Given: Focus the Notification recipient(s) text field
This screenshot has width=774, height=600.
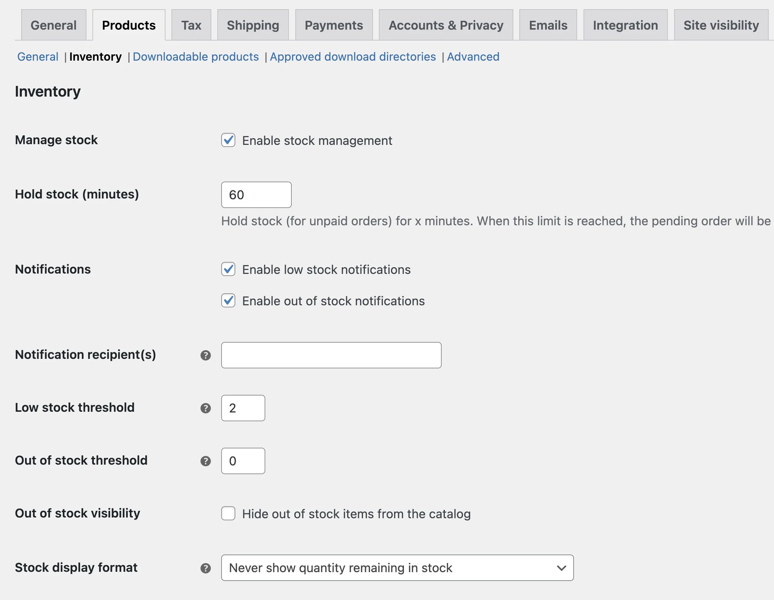Looking at the screenshot, I should point(331,355).
